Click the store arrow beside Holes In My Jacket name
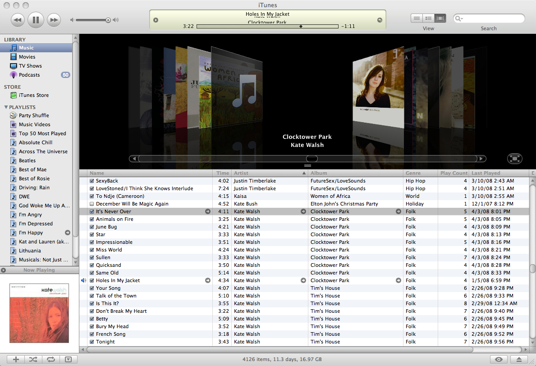This screenshot has height=366, width=536. (x=207, y=280)
